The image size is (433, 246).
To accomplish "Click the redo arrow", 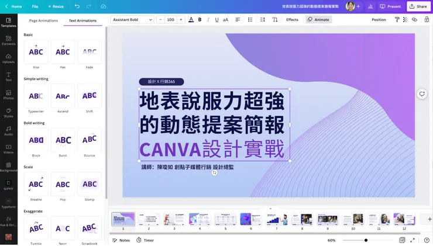I will (x=89, y=6).
